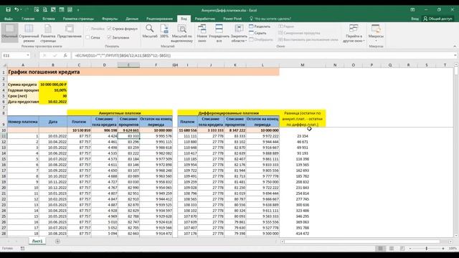Screen dimensions: 459x258
Task: Click New Window (Новое окно) icon
Action: coord(202,33)
